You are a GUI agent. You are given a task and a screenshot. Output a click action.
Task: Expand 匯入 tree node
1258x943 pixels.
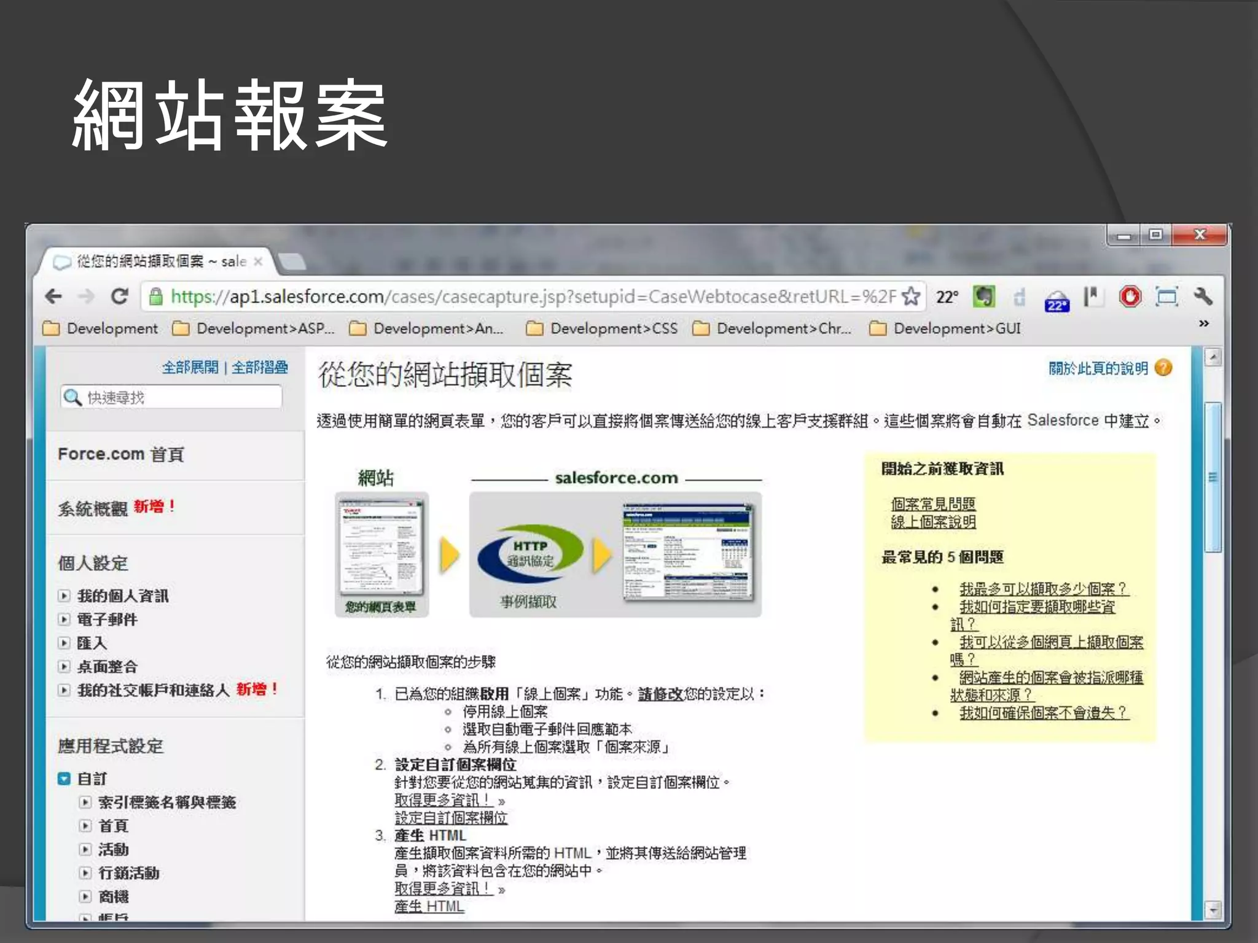[x=64, y=643]
